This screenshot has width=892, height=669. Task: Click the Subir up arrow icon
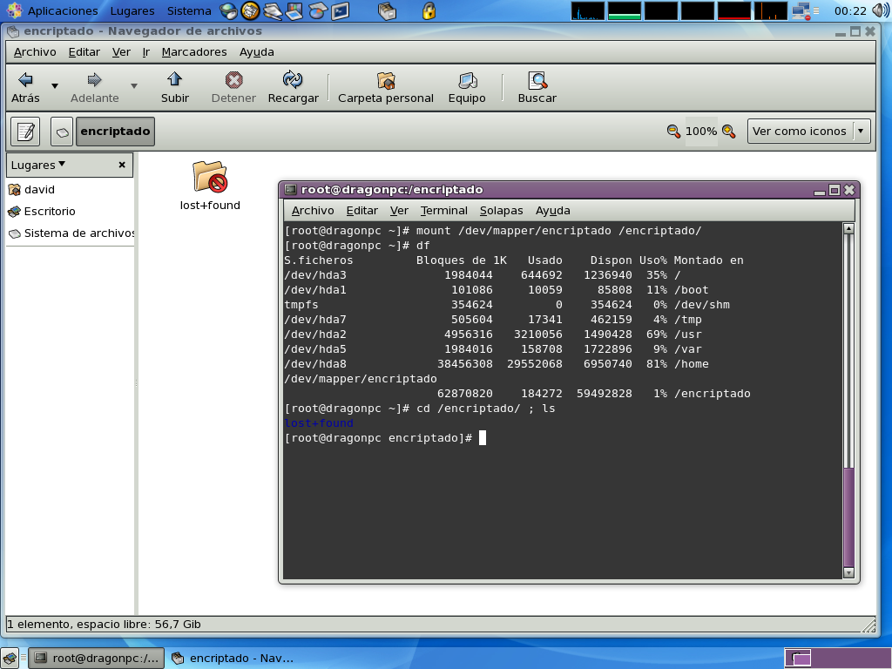point(174,80)
